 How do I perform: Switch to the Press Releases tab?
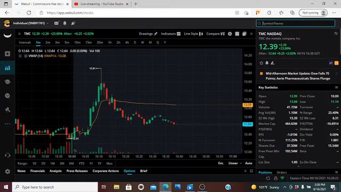77,171
